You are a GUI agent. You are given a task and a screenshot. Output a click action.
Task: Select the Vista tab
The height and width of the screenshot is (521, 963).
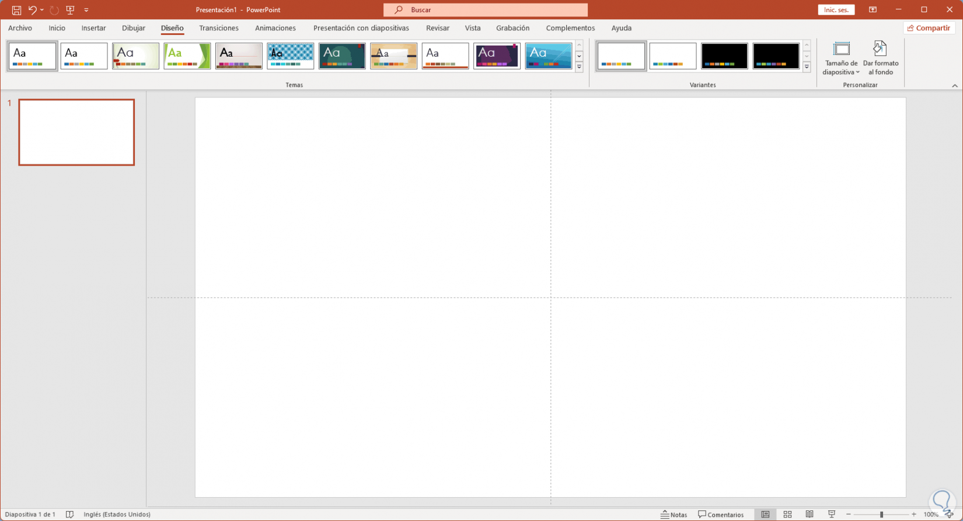click(473, 28)
